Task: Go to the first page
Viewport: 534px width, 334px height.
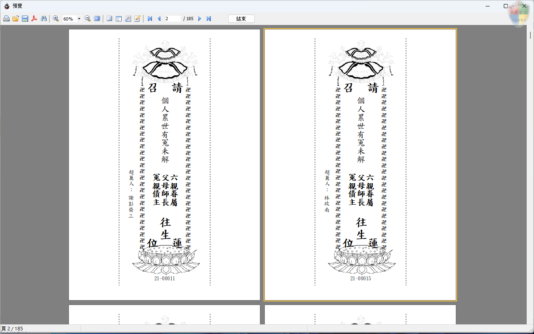Action: click(150, 19)
